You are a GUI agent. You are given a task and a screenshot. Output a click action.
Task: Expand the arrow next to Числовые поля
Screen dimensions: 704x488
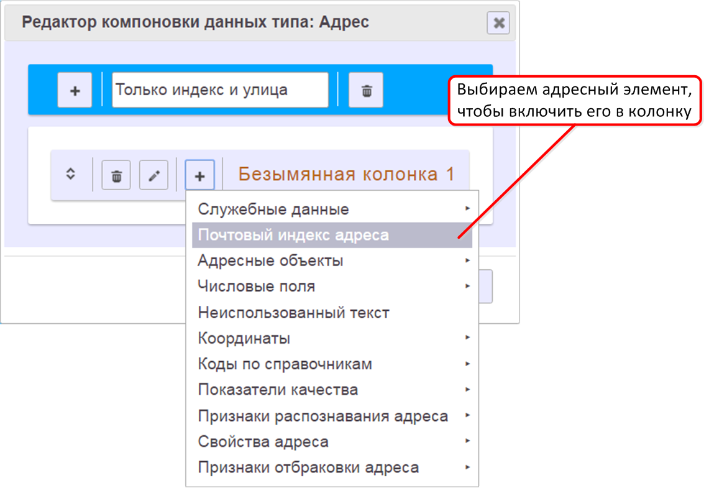click(467, 287)
